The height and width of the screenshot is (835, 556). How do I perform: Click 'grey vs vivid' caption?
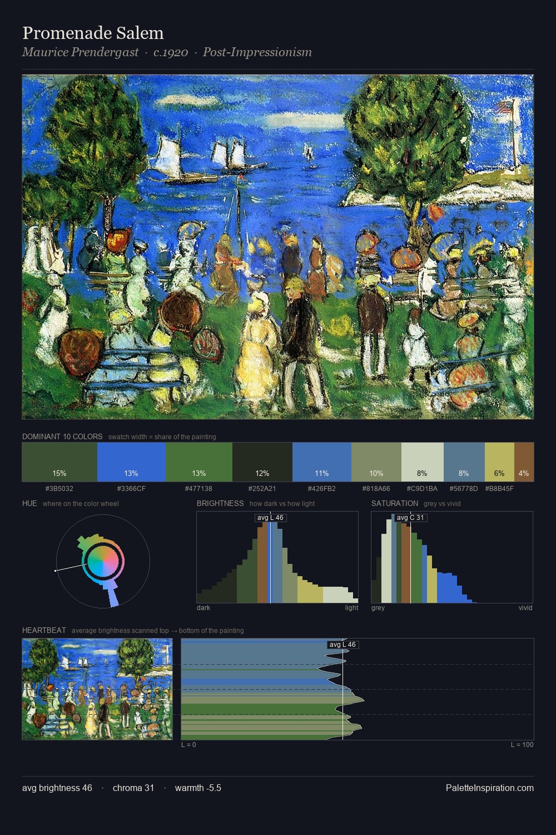pos(442,504)
